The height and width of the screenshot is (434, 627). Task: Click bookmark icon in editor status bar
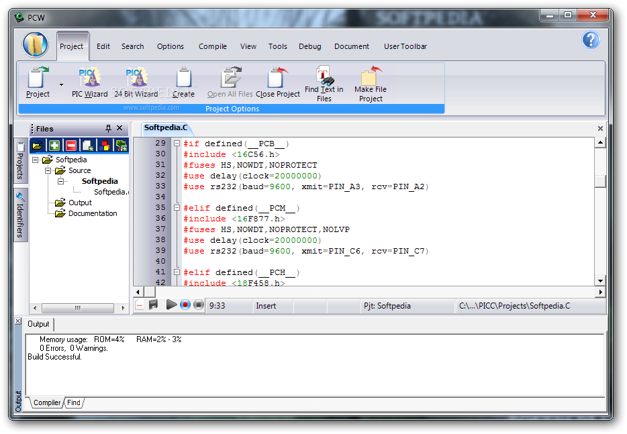tap(153, 305)
